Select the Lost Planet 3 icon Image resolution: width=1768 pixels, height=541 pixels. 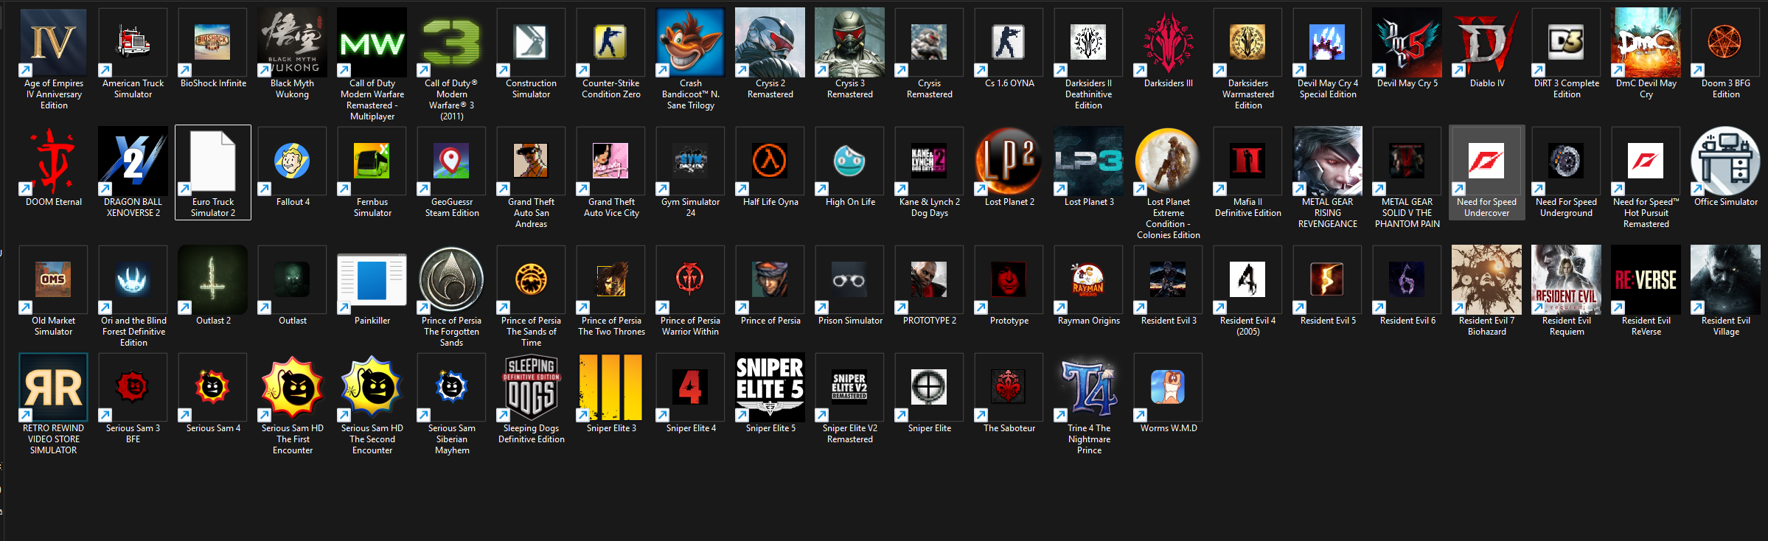pyautogui.click(x=1088, y=161)
